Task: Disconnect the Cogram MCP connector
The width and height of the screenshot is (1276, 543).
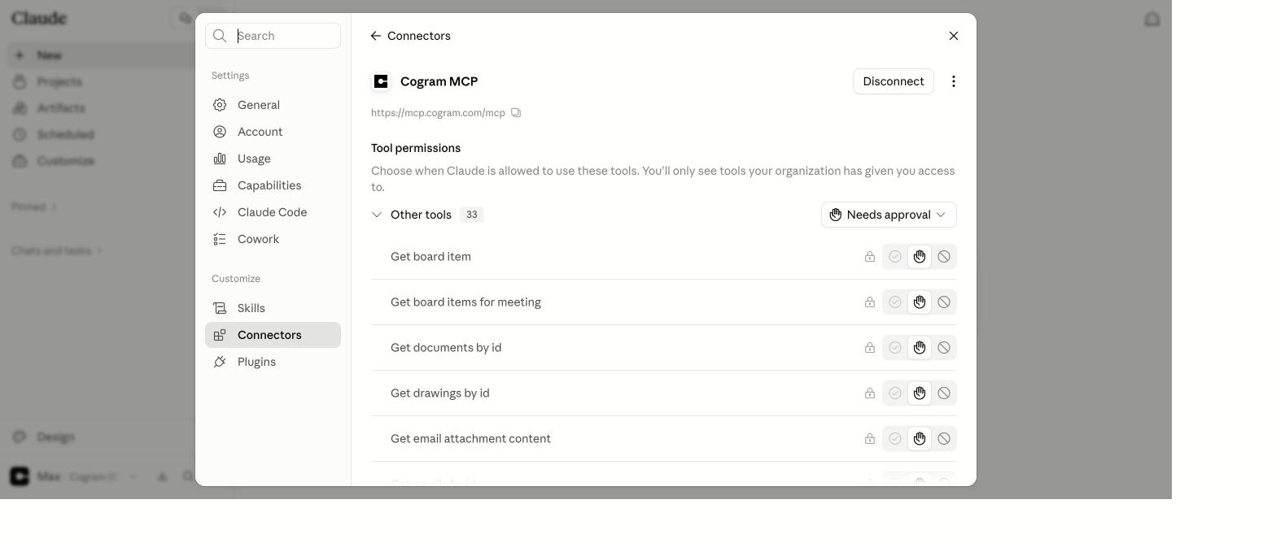Action: pos(894,81)
